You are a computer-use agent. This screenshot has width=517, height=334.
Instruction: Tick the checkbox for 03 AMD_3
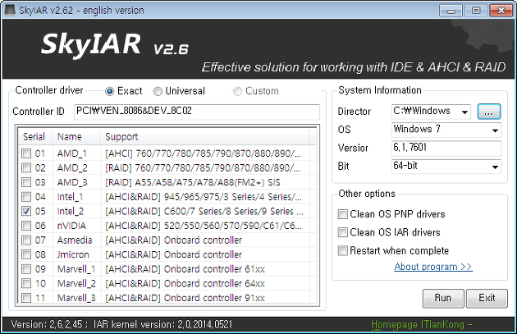click(x=26, y=182)
